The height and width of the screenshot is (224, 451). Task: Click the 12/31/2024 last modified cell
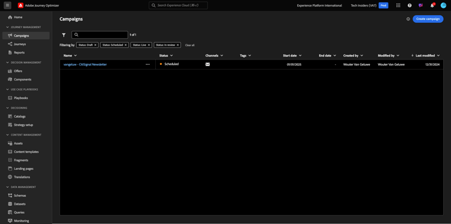point(432,65)
